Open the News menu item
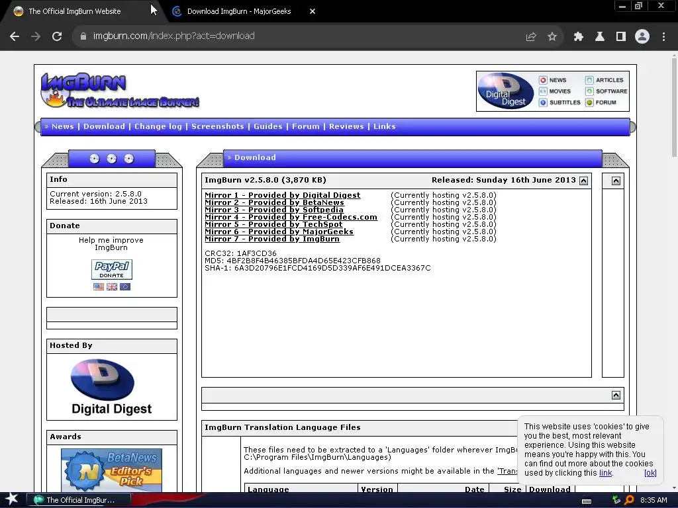Viewport: 678px width, 508px height. click(63, 126)
